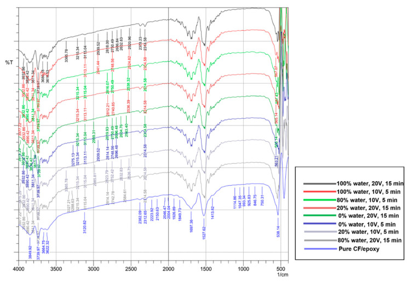Image resolution: width=407 pixels, height=281 pixels.
Task: Click the dark blue legend line for 0% water, 10V
Action: click(x=320, y=223)
